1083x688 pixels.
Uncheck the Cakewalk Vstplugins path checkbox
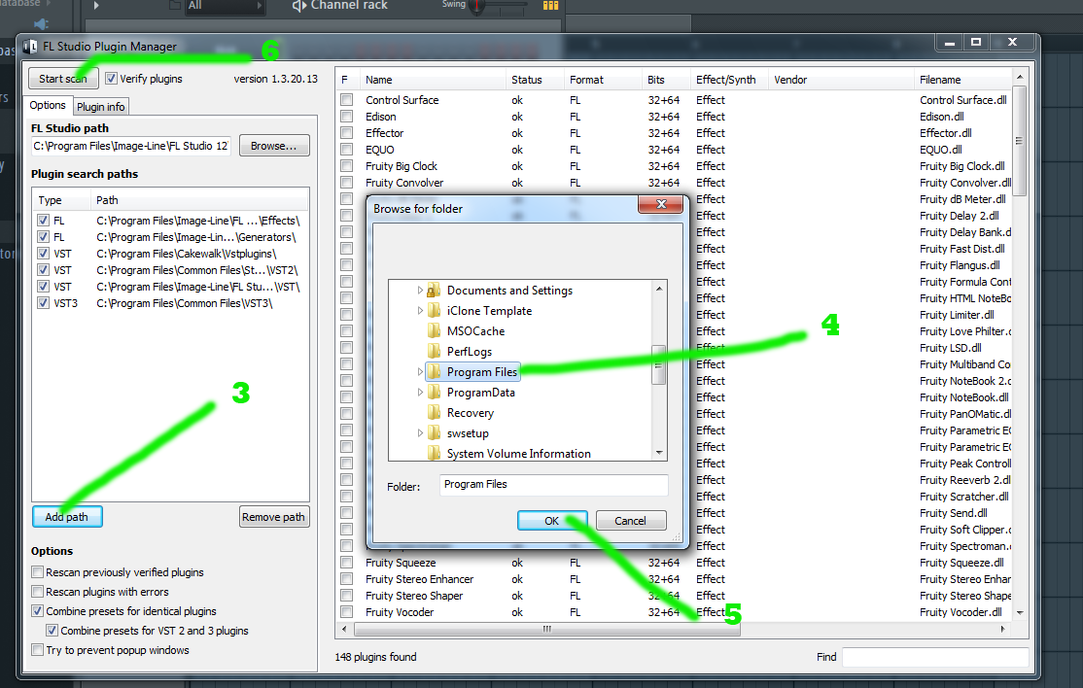point(44,254)
